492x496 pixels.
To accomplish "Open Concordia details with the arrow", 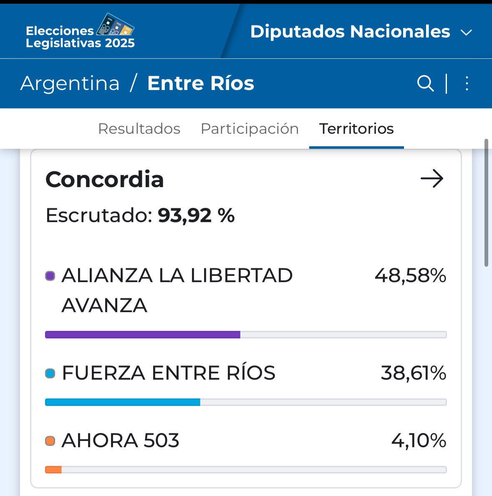I will pos(432,179).
